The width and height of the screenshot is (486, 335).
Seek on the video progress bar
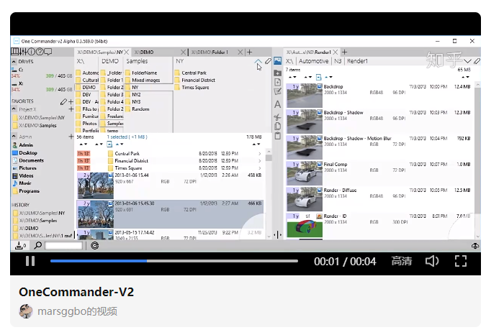pyautogui.click(x=174, y=261)
